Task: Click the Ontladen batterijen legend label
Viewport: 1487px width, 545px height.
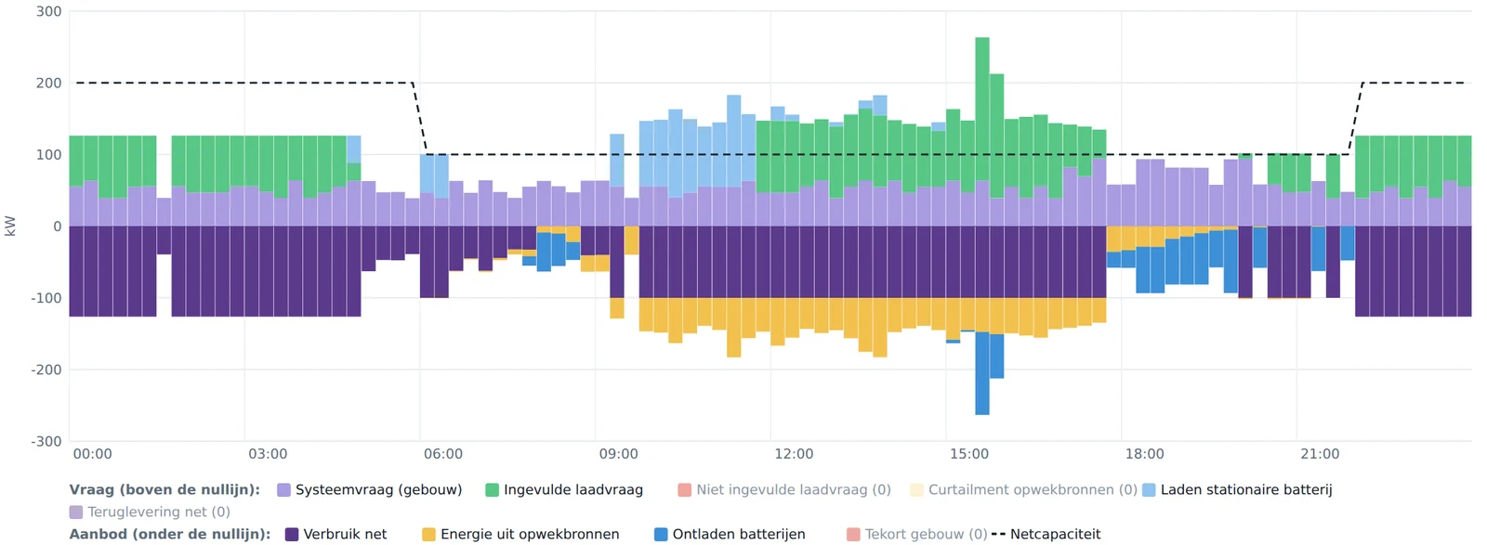Action: 739,534
